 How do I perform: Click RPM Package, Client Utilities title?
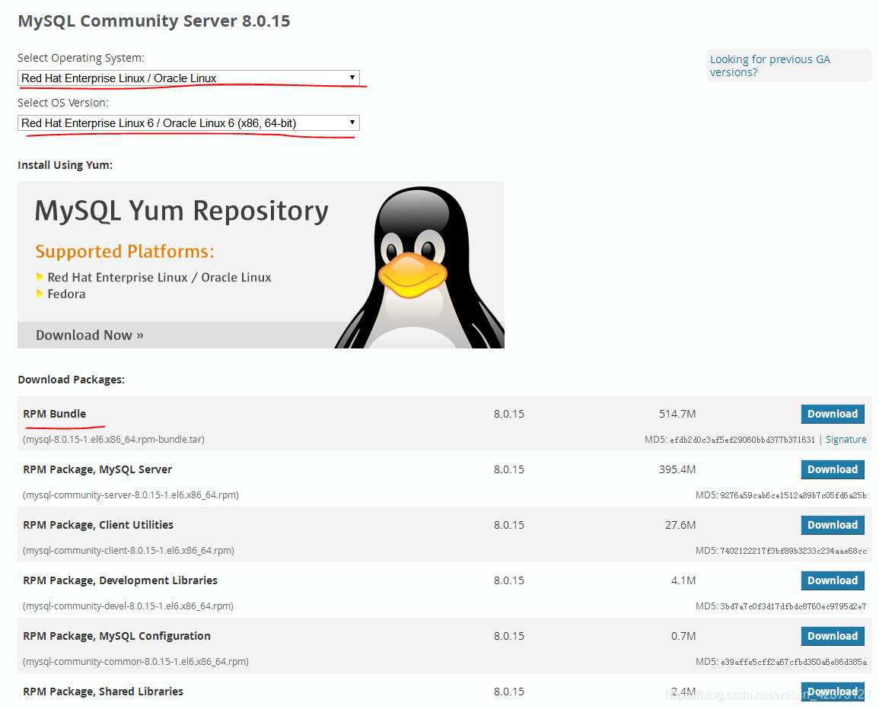click(98, 525)
